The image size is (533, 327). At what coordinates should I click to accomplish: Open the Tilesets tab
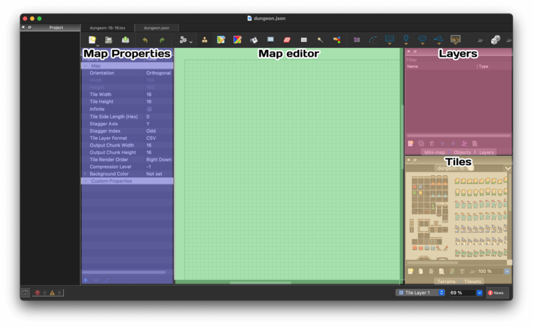point(472,282)
